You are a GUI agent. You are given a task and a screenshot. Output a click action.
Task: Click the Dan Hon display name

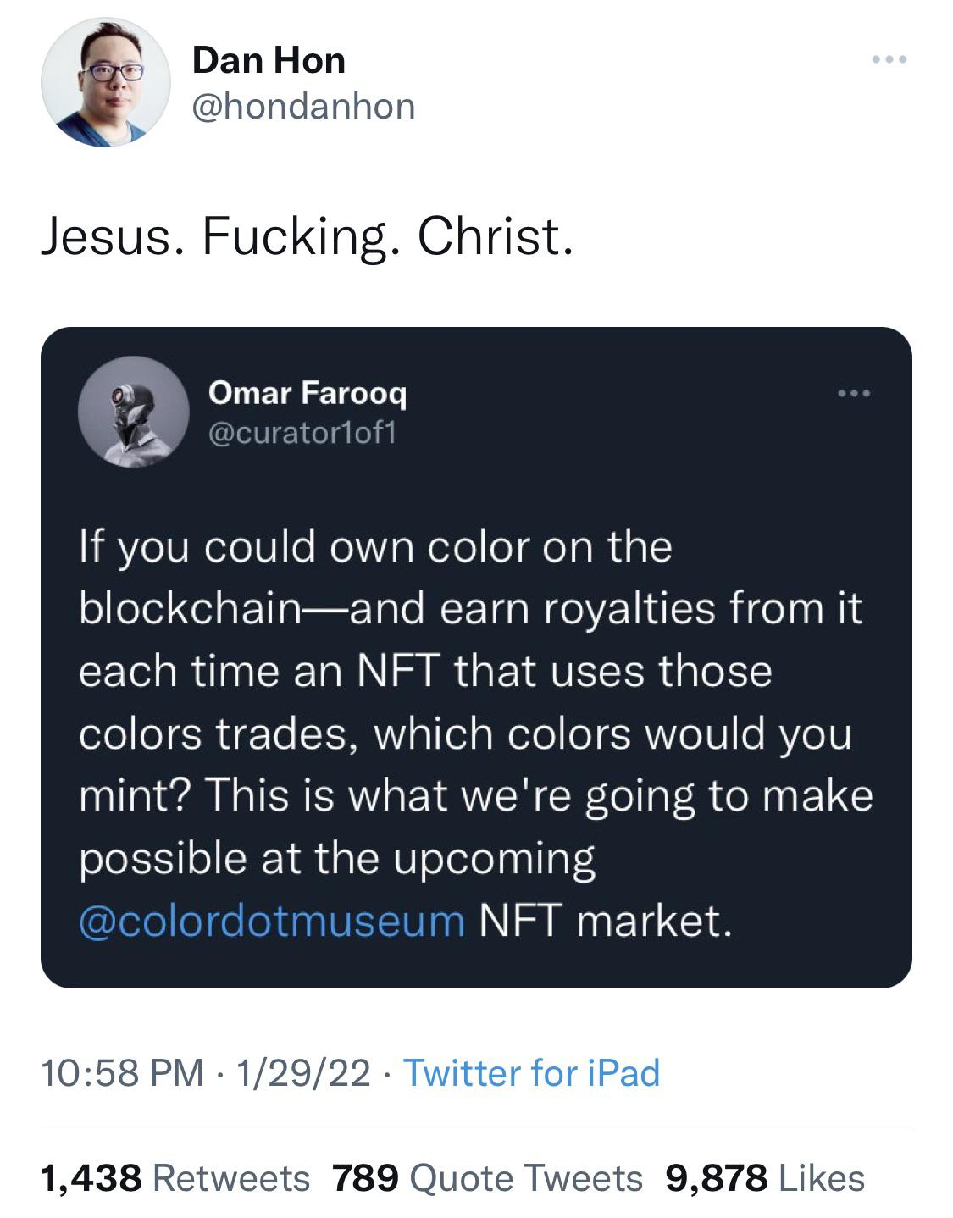[269, 61]
